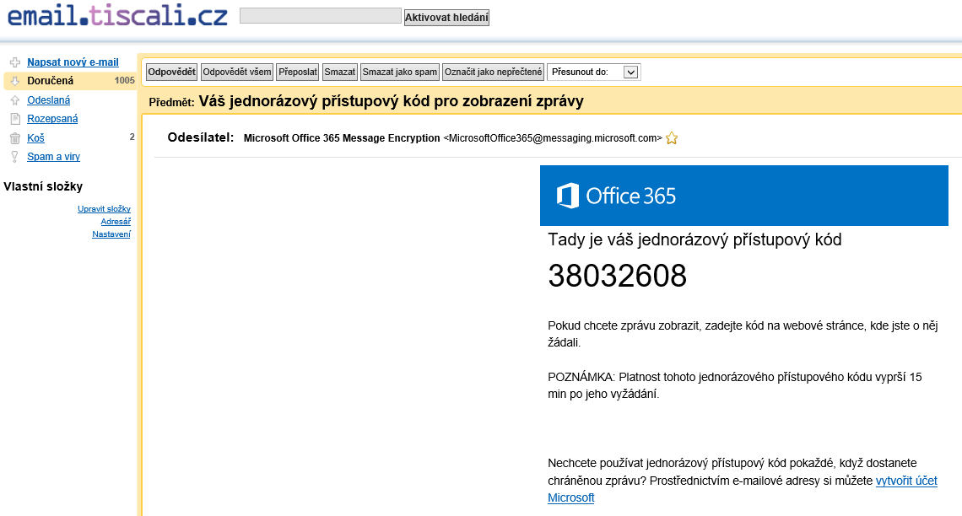Click Označit jako nepřečtené button
Screen dimensions: 962x516
(x=494, y=73)
